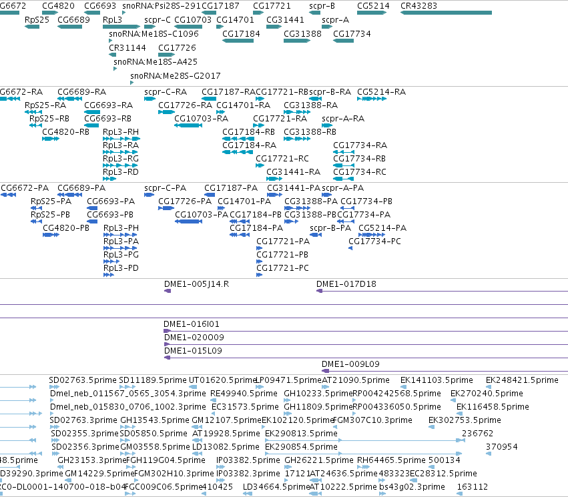This screenshot has width=568, height=497.
Task: Select the Dmel_neb_011567_0565_3054.3prime label
Action: (128, 394)
